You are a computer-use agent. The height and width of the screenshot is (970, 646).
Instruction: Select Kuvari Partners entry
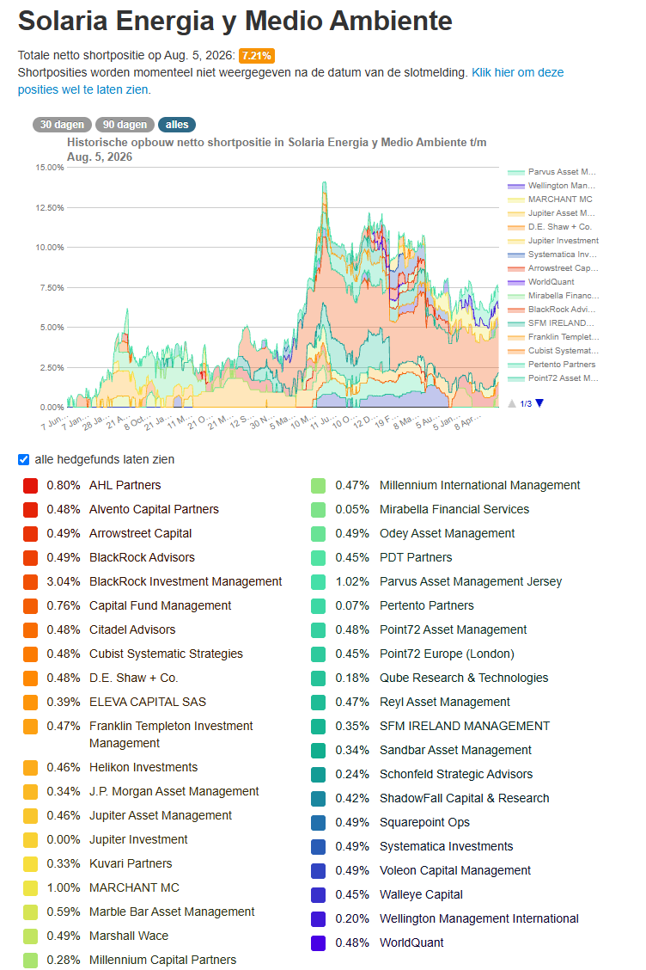click(131, 864)
